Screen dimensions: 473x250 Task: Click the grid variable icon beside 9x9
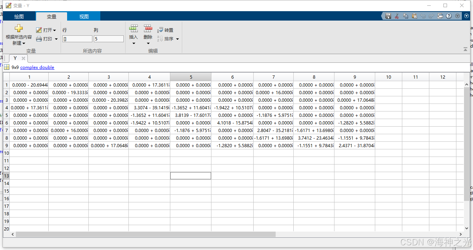click(x=6, y=67)
